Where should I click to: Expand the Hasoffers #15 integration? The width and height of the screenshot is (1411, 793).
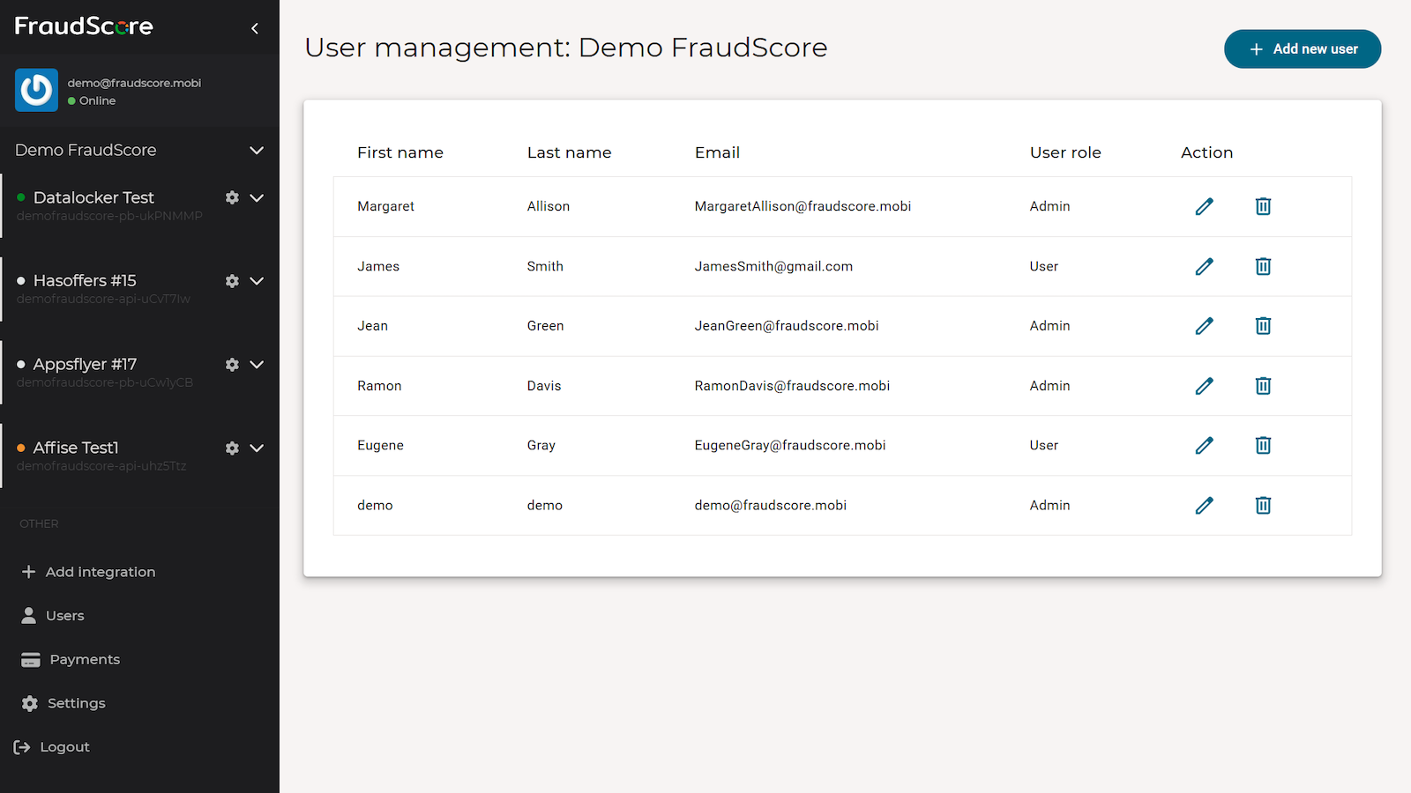coord(257,281)
